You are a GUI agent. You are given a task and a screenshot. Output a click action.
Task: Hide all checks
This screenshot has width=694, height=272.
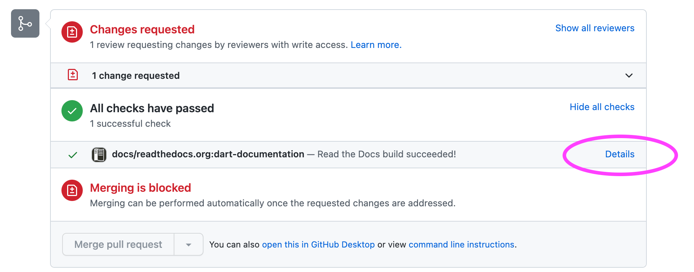602,107
